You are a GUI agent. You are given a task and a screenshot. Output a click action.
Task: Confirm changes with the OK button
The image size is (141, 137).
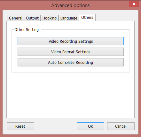90,126
